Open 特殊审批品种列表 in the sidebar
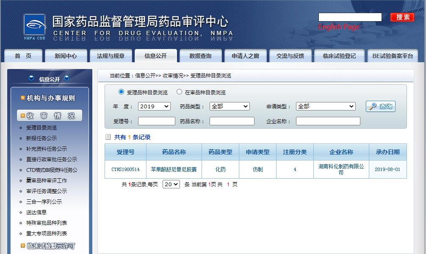 tap(47, 223)
